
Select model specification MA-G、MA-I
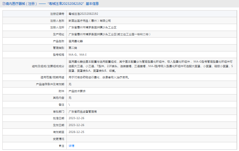coord(78,55)
